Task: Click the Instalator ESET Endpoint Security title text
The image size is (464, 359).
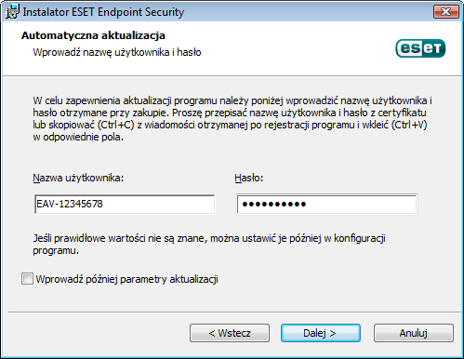Action: coord(103,12)
